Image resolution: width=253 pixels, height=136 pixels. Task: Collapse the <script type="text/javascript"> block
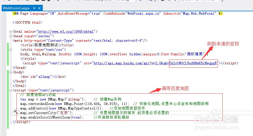click(10, 90)
